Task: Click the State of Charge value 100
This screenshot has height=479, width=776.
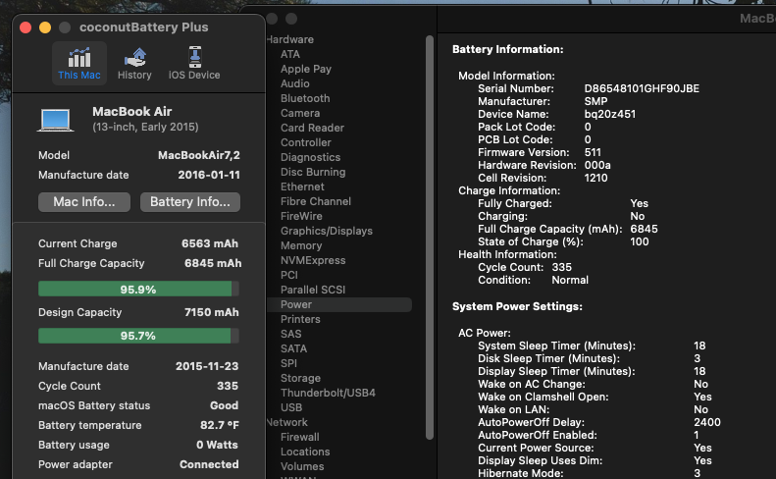Action: pos(640,241)
